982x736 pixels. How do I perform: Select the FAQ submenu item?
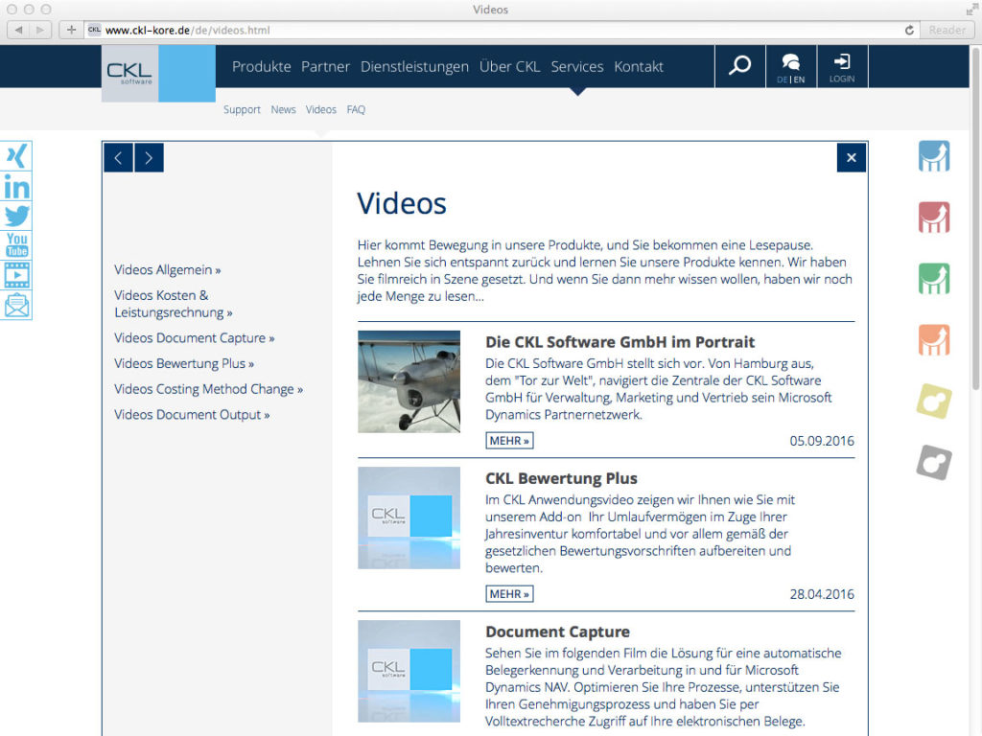coord(356,109)
